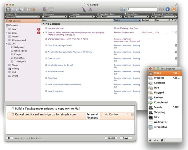Viewport: 188px width, 150px height.
Task: Click the flag column header icon
Action: pos(173,20)
